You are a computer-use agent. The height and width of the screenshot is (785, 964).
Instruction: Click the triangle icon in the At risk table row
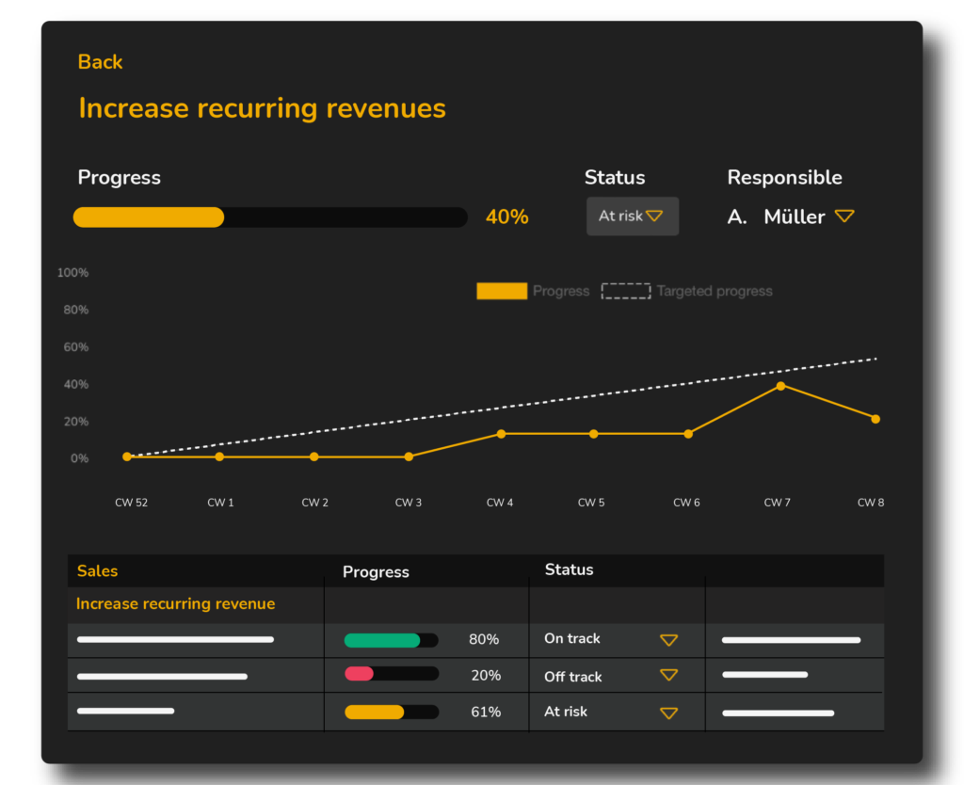coord(669,712)
